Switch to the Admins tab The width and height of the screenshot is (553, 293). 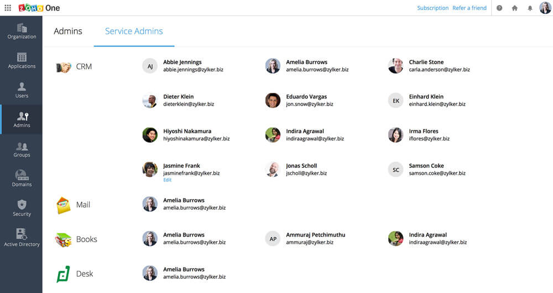[x=68, y=32]
